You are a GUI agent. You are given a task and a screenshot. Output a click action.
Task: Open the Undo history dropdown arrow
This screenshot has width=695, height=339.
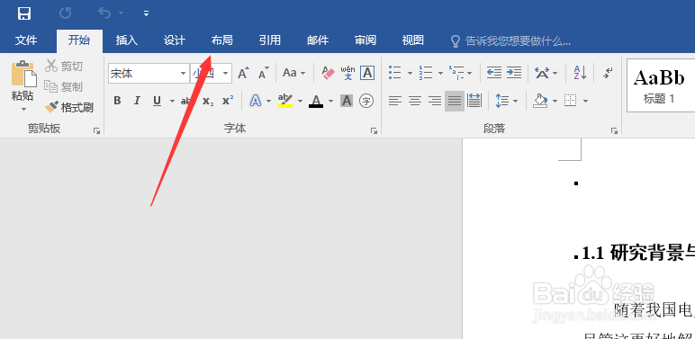tap(121, 13)
